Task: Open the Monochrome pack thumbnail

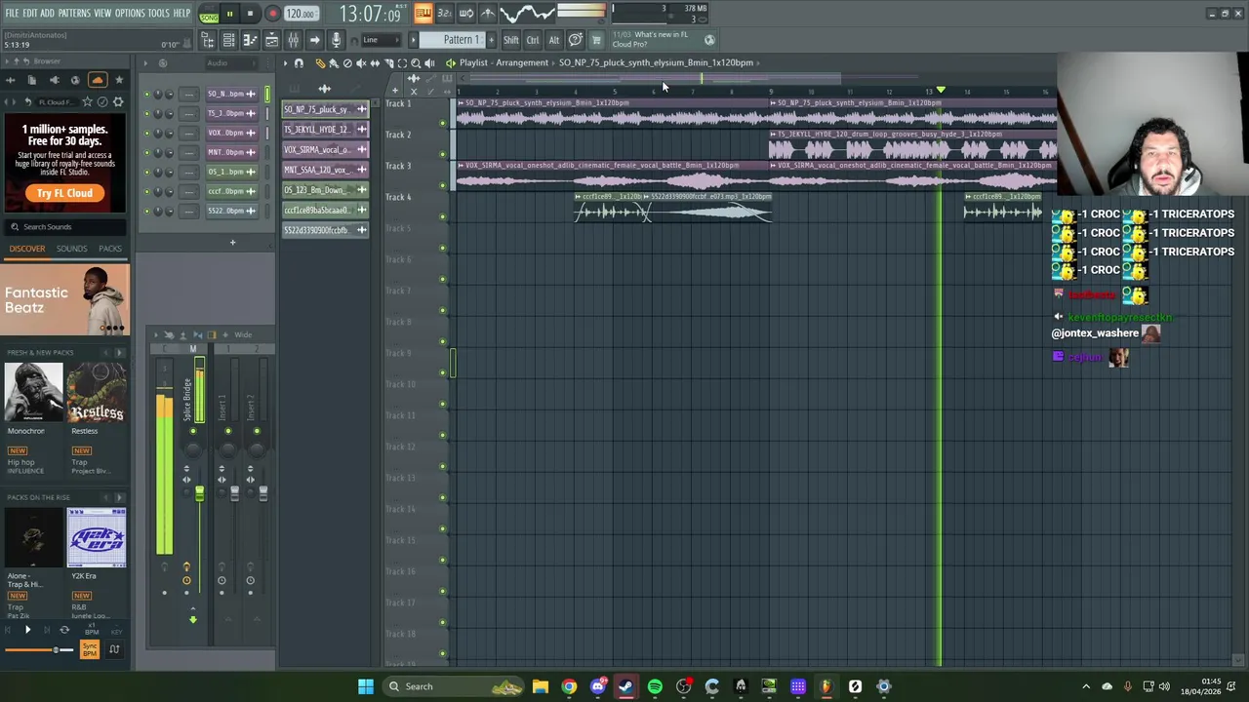Action: tap(33, 392)
